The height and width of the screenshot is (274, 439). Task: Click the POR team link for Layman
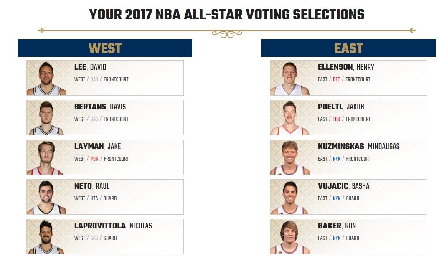(x=95, y=159)
